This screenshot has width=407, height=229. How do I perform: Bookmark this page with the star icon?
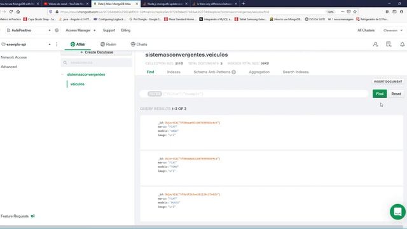pos(355,11)
